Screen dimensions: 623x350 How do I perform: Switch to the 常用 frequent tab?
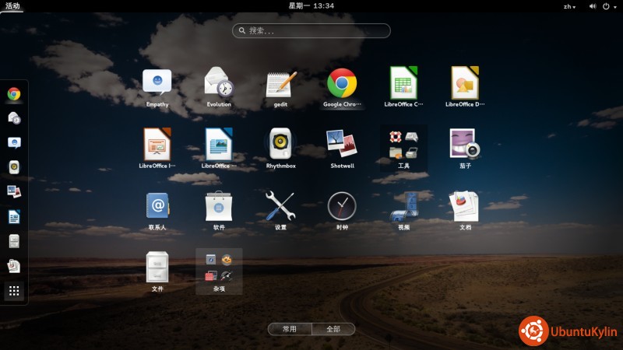[290, 329]
